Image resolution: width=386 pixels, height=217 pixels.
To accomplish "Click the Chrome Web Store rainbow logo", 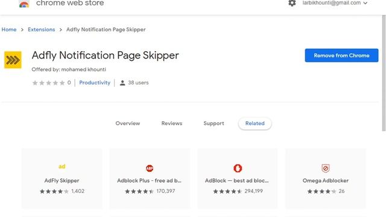I will pos(24,4).
